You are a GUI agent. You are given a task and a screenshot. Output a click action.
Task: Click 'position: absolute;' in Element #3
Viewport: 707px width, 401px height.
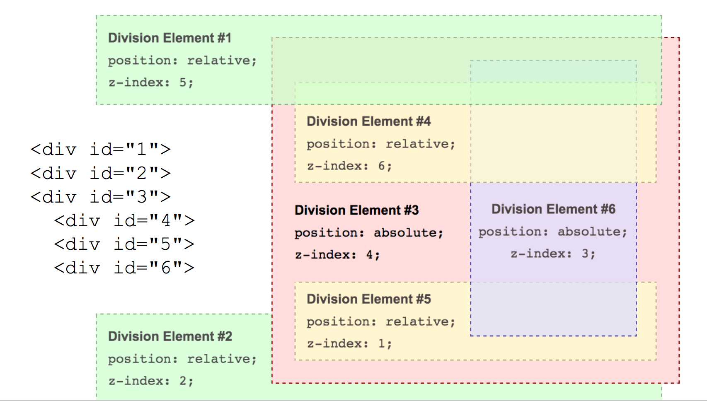coord(369,233)
